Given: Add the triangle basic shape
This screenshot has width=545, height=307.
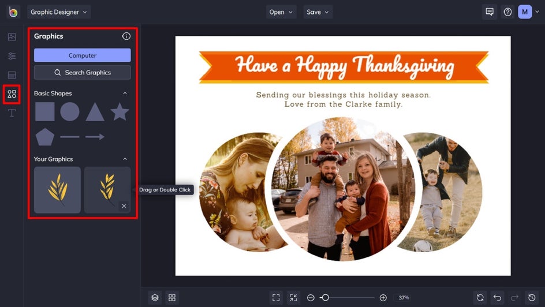Looking at the screenshot, I should click(x=95, y=112).
